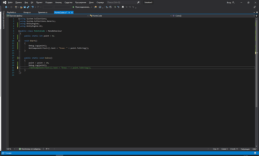Click the Готово status bar icon
Image resolution: width=259 pixels, height=156 pixels.
coord(3,153)
